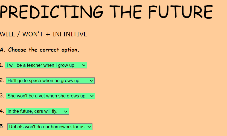
Task: Click the arrow on the question 4 dropdown
Action: [66, 111]
